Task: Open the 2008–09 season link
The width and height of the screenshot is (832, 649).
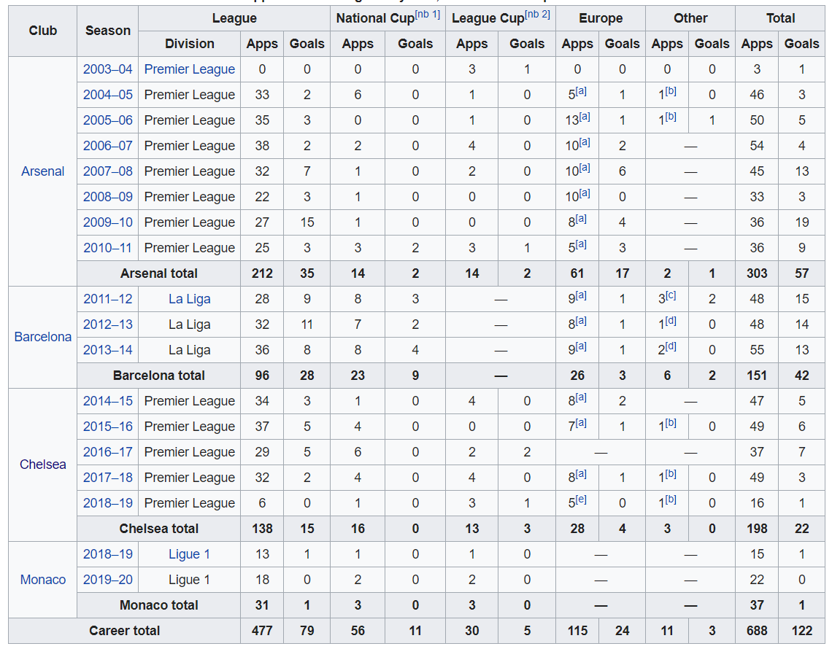Action: click(x=108, y=197)
